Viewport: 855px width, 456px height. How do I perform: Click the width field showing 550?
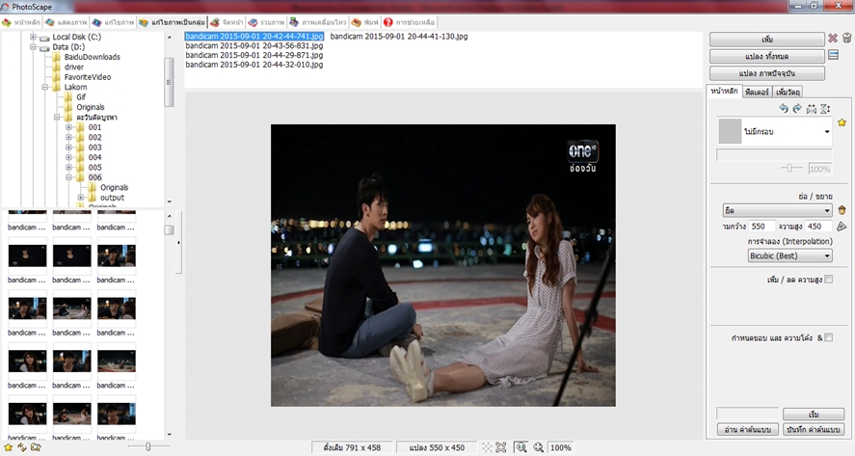click(761, 226)
